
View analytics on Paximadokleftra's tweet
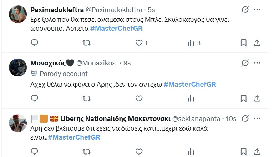191,43
